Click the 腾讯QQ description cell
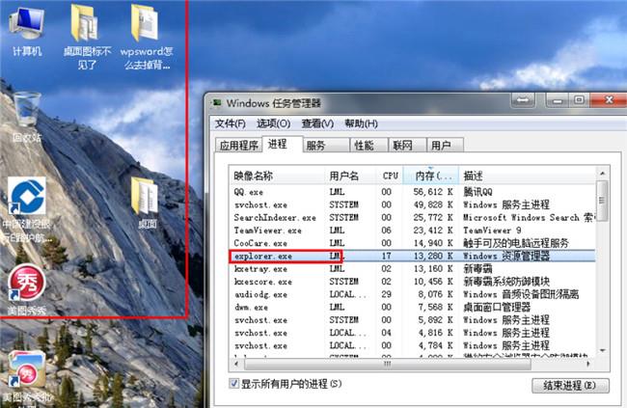 (x=477, y=192)
